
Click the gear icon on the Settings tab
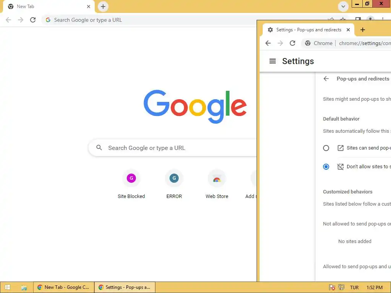(x=270, y=30)
